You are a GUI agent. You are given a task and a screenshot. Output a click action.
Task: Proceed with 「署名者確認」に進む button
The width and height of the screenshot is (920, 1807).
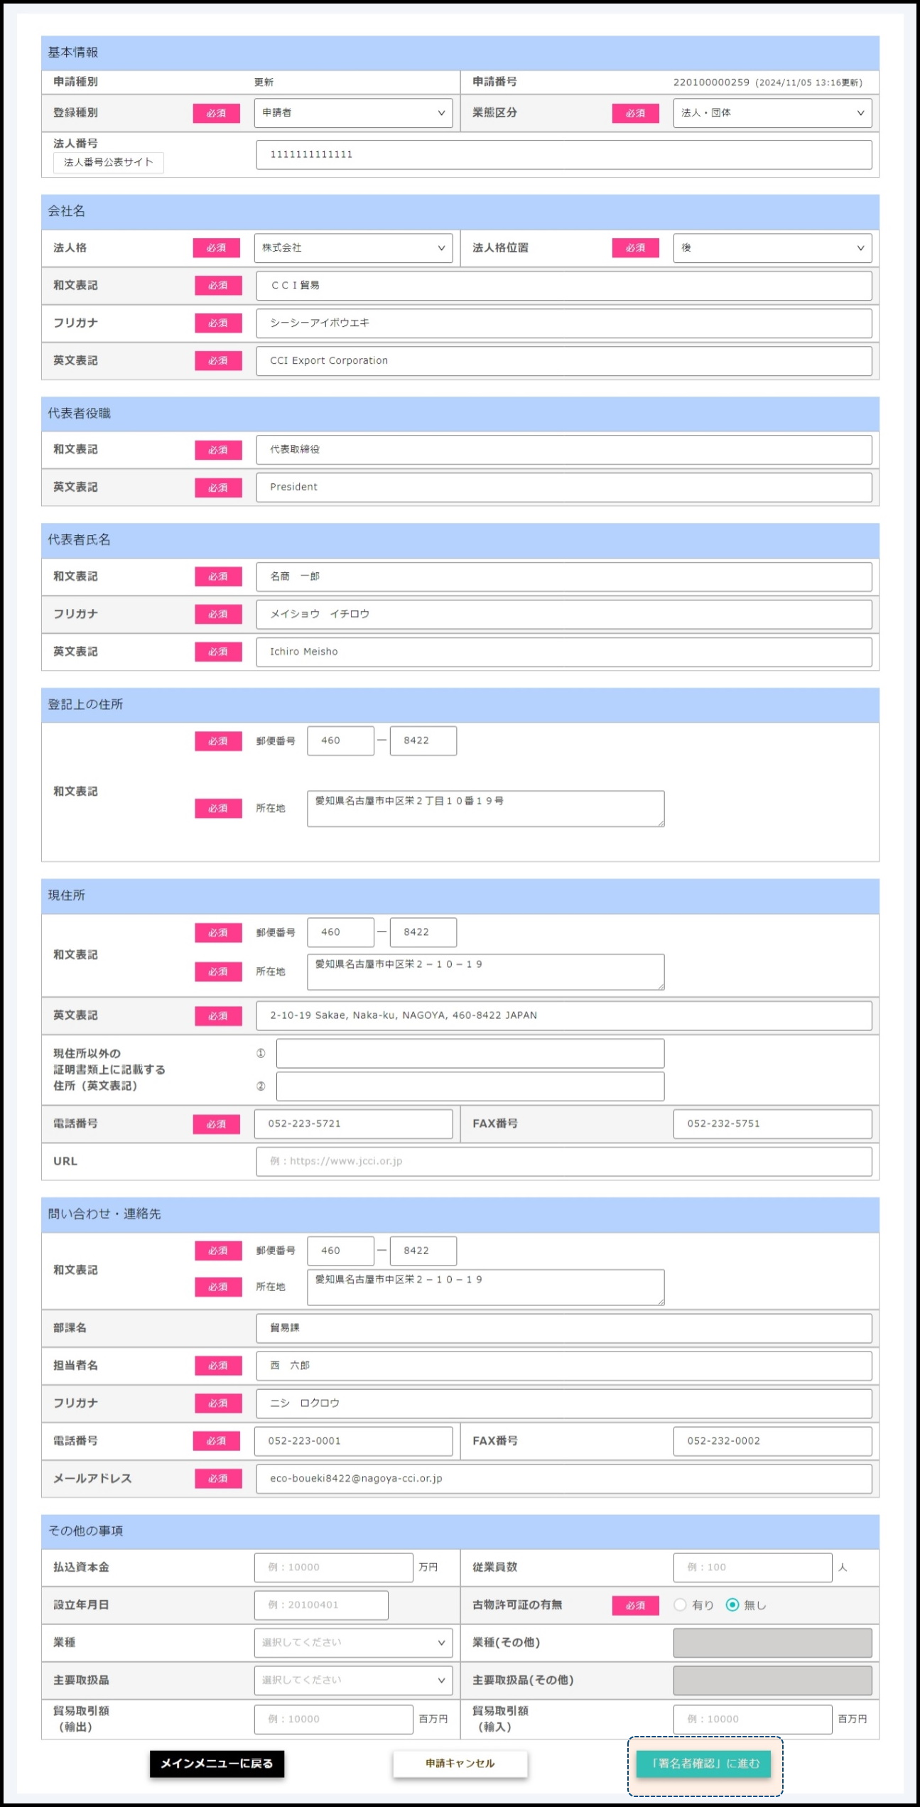coord(703,1764)
